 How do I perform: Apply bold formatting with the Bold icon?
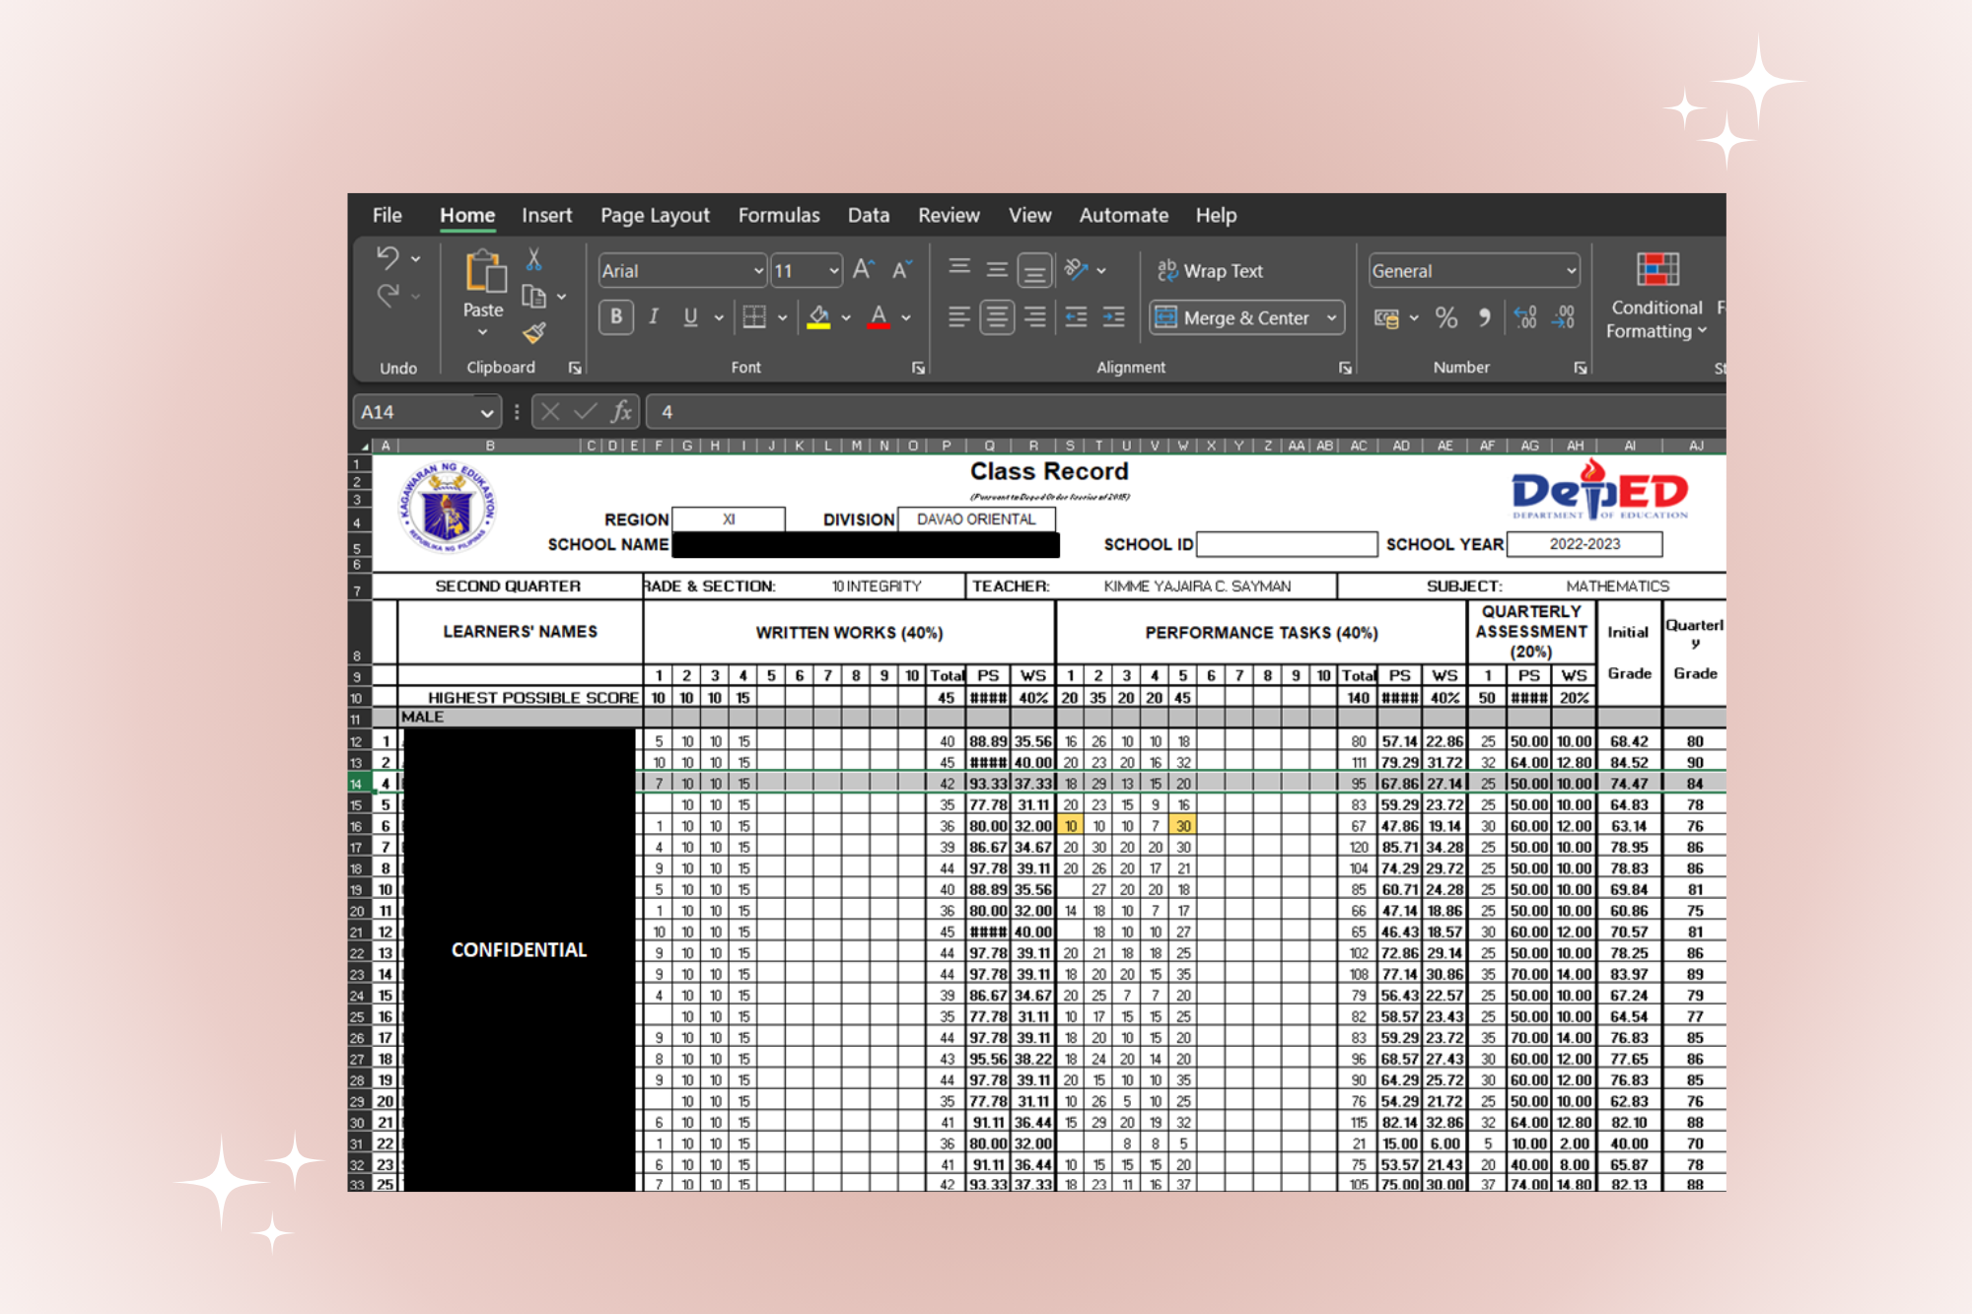(x=615, y=317)
